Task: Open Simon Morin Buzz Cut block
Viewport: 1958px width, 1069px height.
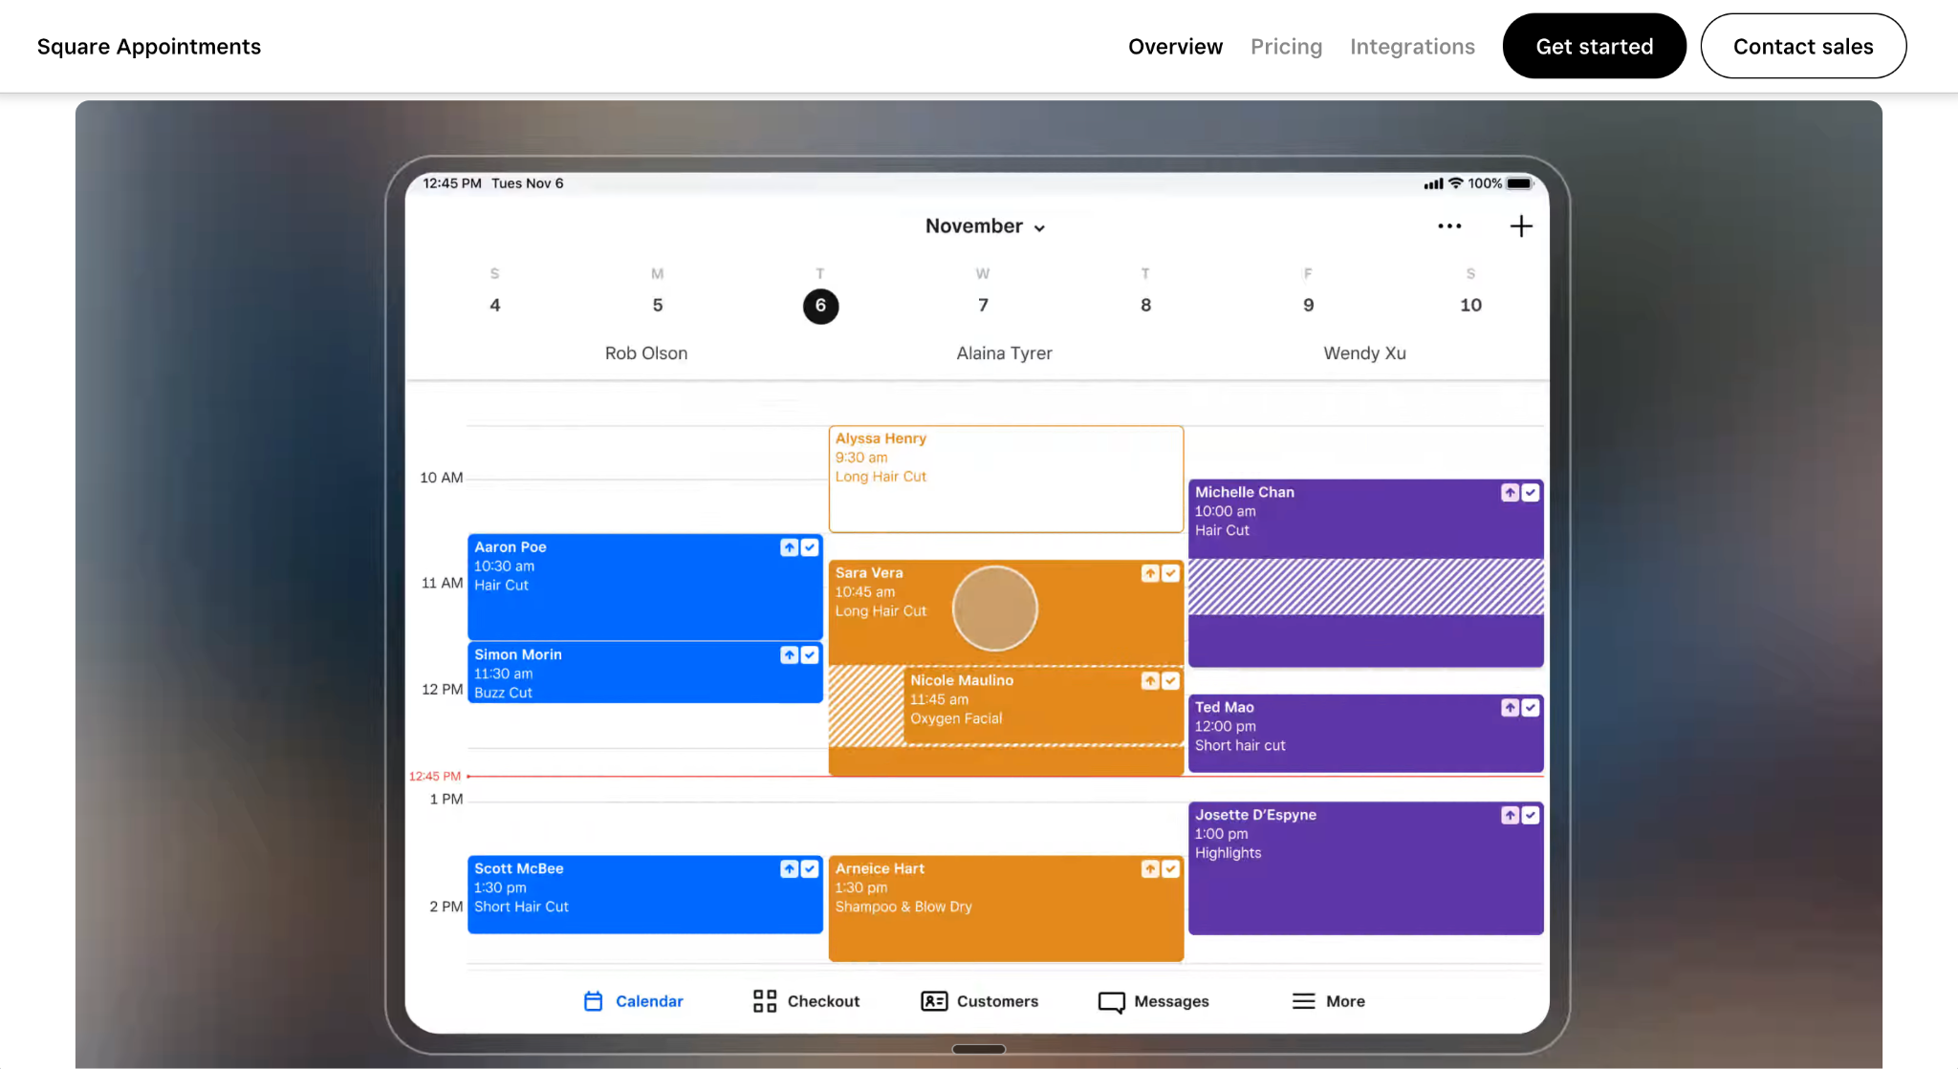Action: tap(645, 673)
